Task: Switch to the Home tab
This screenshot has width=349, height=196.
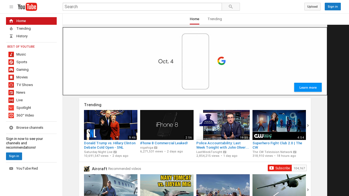Action: coord(194,19)
